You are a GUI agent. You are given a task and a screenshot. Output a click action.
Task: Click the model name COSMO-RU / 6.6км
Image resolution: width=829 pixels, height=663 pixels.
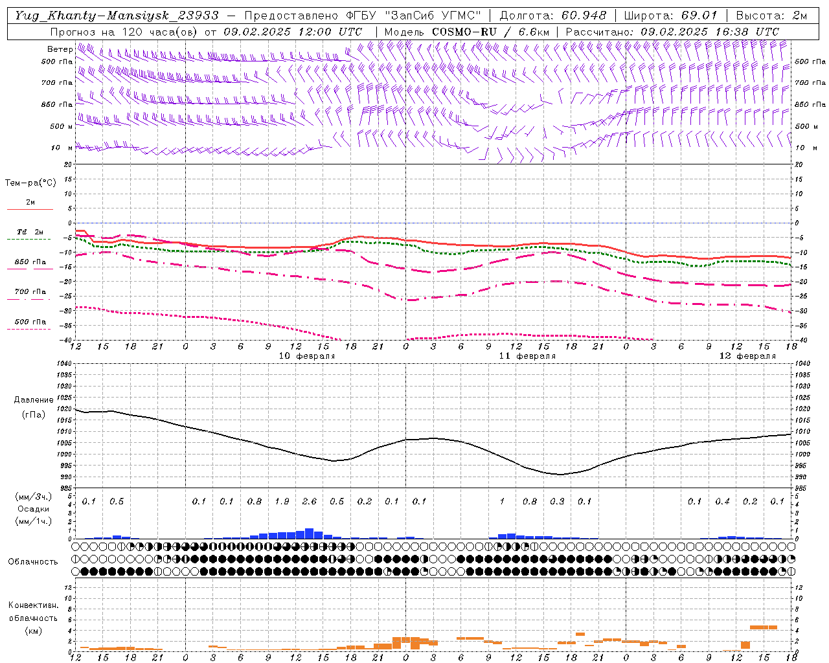pyautogui.click(x=491, y=31)
